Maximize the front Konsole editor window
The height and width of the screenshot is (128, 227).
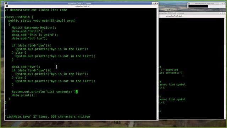point(155,3)
